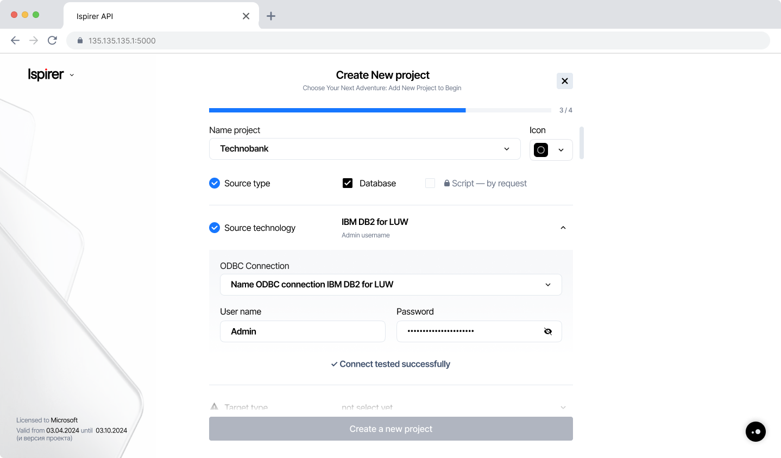Close the Ispirer API browser tab
Viewport: 781px width, 458px height.
click(246, 16)
